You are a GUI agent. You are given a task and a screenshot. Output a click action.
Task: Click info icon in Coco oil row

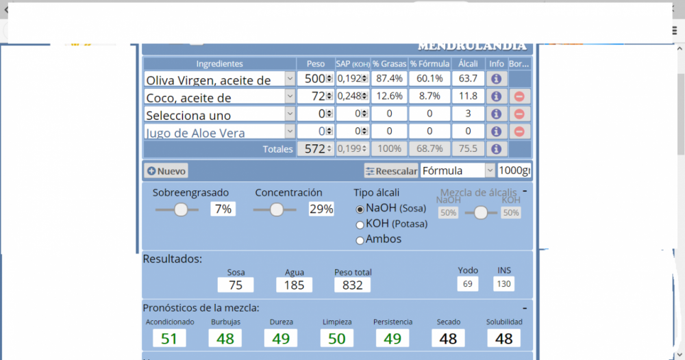(496, 97)
